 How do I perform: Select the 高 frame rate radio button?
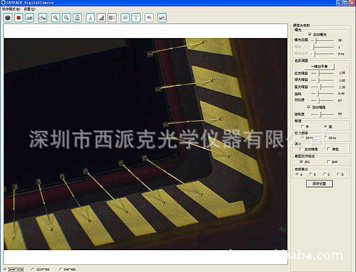tap(326, 126)
